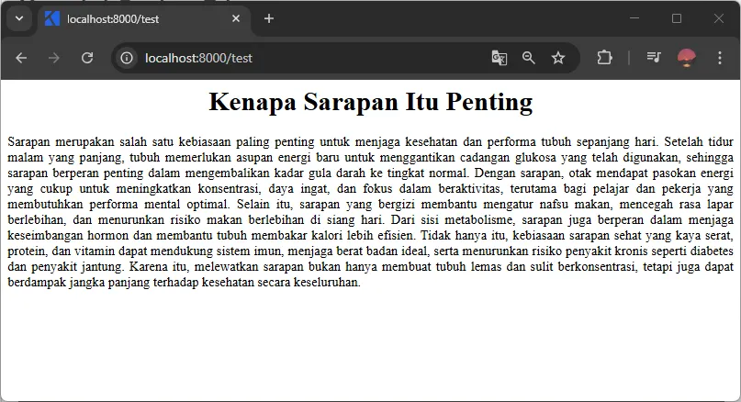
Task: Open the Extensions puzzle icon
Action: tap(604, 58)
